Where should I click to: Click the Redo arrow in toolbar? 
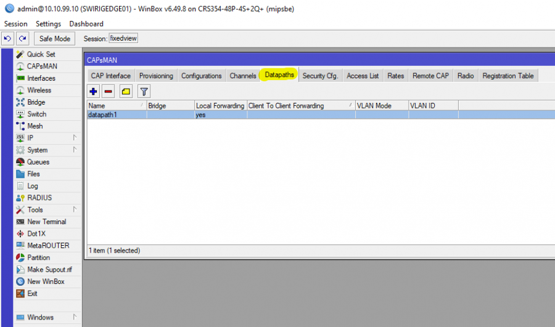coord(23,39)
